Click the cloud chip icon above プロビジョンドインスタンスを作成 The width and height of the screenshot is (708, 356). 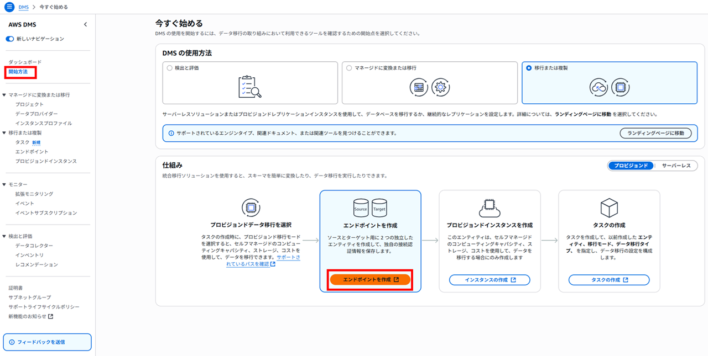pyautogui.click(x=490, y=208)
